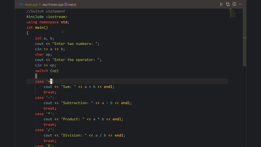This screenshot has height=147, width=261.
Task: Open main() symbol in breadcrumb
Action: click(72, 4)
